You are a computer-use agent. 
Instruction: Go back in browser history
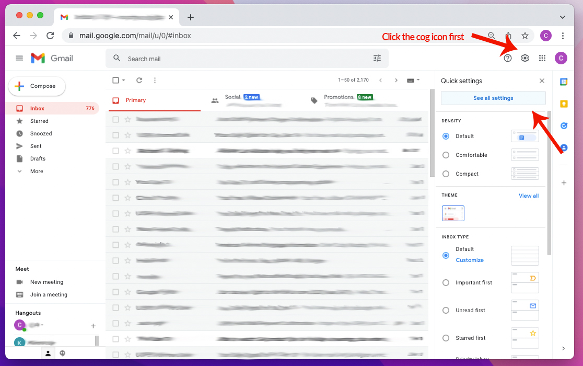pyautogui.click(x=17, y=36)
